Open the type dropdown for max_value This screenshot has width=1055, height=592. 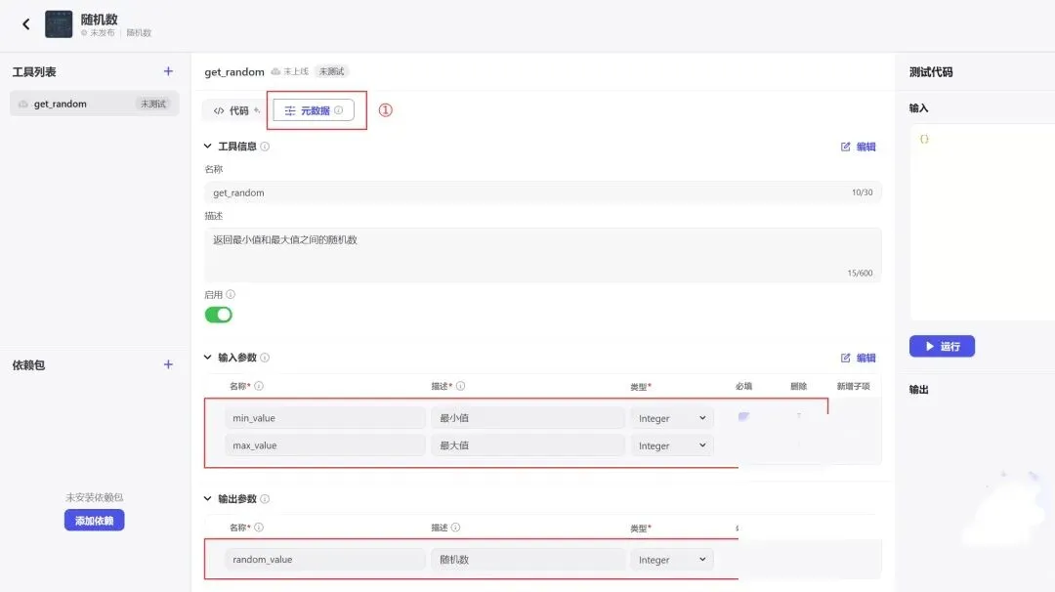tap(672, 445)
